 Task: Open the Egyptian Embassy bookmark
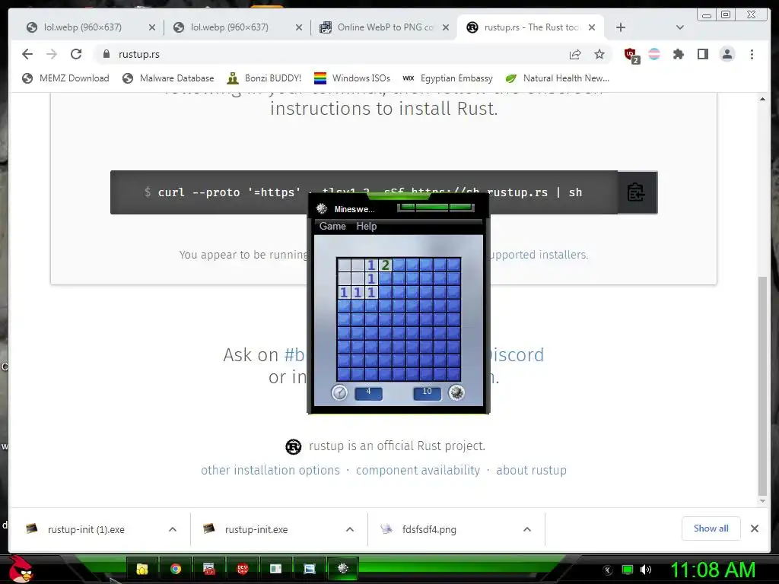click(x=447, y=78)
